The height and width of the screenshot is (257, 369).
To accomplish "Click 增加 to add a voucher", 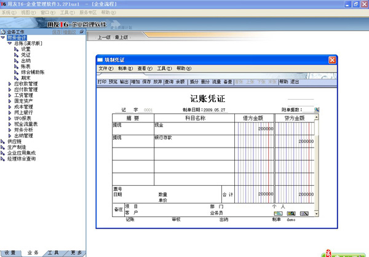I will click(135, 82).
